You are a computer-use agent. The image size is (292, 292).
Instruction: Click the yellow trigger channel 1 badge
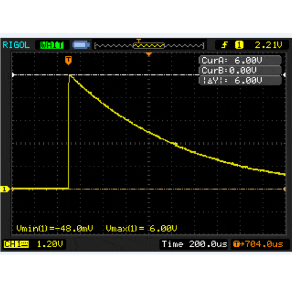pyautogui.click(x=239, y=45)
